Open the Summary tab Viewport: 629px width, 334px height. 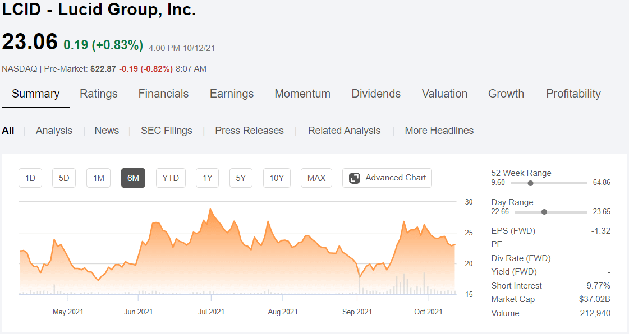pyautogui.click(x=36, y=94)
